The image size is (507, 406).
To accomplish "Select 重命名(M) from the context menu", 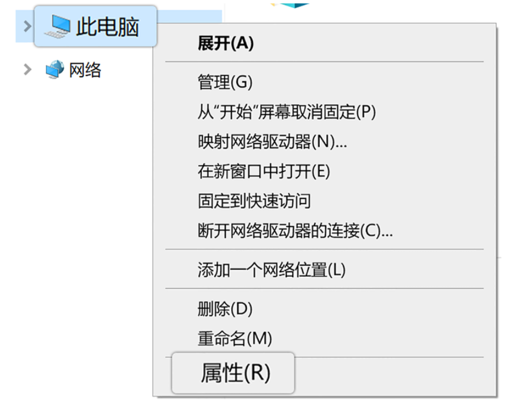I will (x=235, y=339).
